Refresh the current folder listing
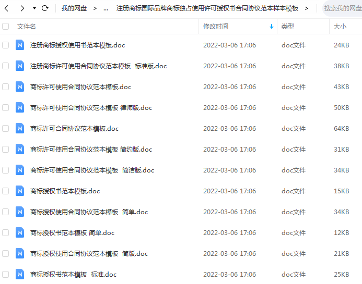This screenshot has height=284, width=362. point(45,8)
